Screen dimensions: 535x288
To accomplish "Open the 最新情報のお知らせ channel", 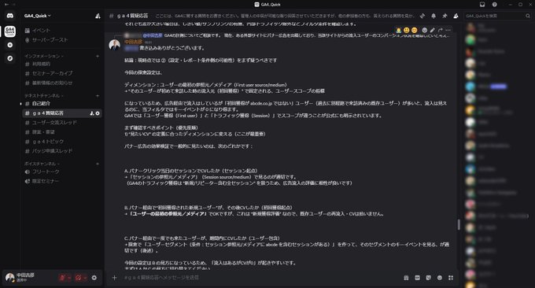I will point(62,83).
